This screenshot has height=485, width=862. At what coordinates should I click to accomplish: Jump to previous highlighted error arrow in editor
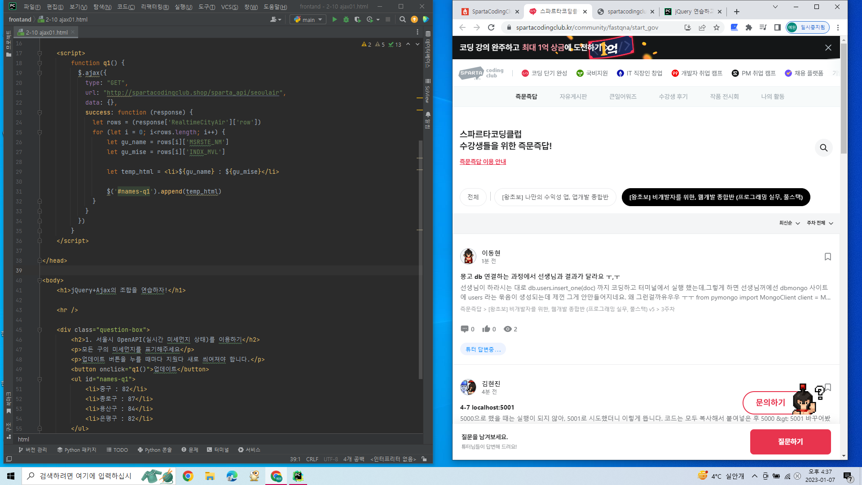[408, 44]
